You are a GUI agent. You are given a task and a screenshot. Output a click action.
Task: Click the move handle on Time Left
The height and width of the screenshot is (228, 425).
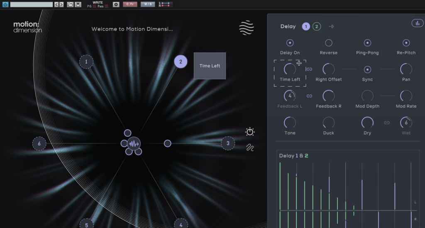[299, 63]
